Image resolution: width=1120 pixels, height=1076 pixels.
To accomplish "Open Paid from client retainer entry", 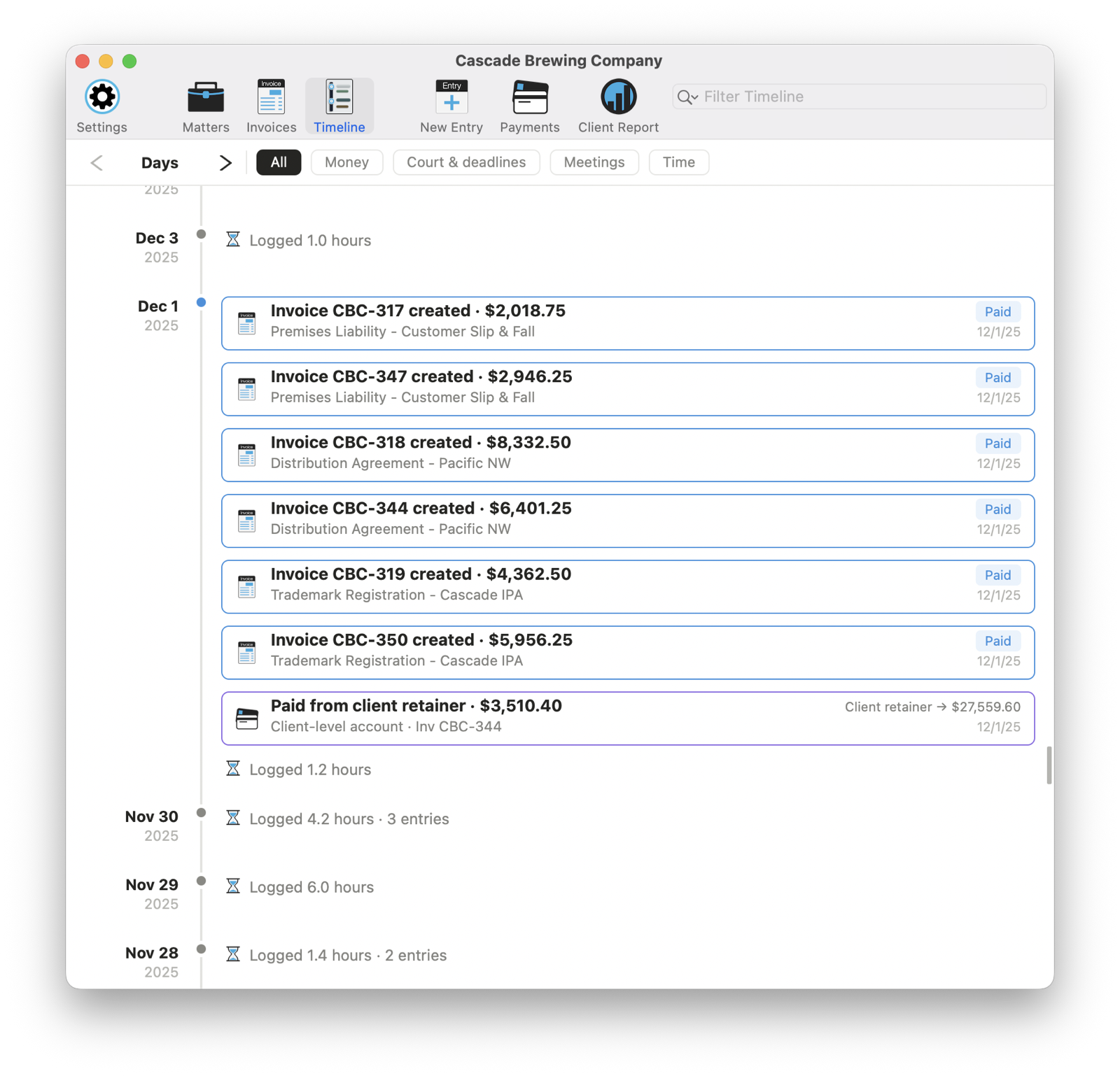I will click(628, 718).
